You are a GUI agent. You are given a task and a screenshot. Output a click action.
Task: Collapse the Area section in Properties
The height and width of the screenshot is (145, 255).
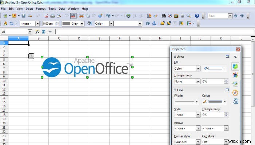pyautogui.click(x=175, y=57)
